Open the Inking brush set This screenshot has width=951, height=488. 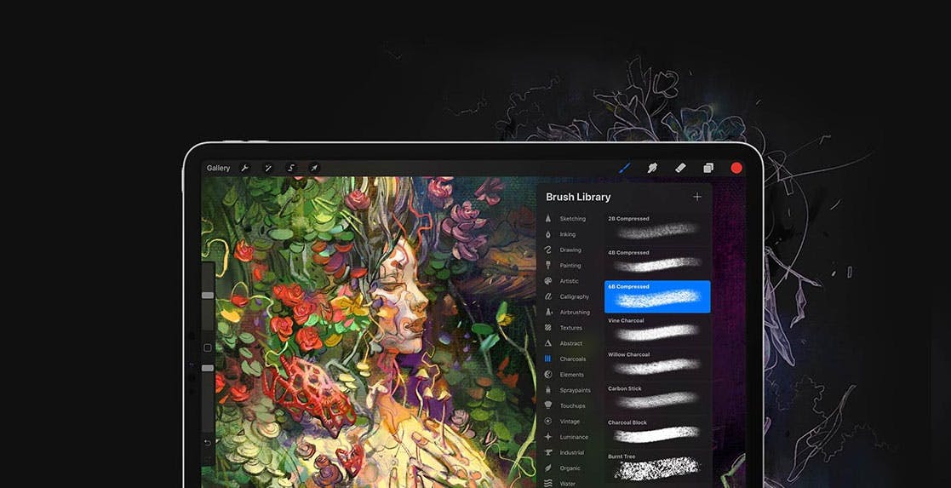coord(560,234)
